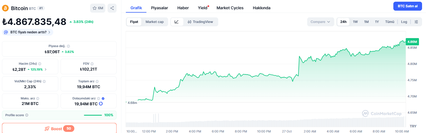The height and width of the screenshot is (133, 426).
Task: Click the BTC Satın al button
Action: click(407, 6)
